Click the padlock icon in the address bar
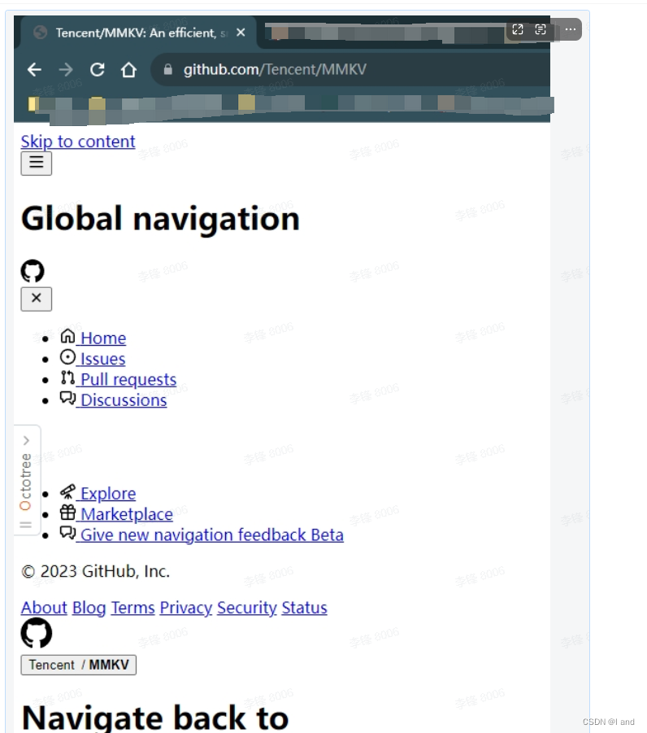Screen dimensions: 647x733 (x=168, y=70)
